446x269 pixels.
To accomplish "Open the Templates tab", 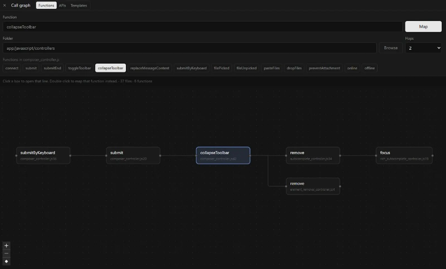I will 79,5.
